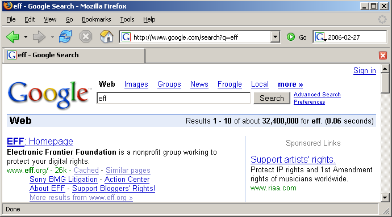The image size is (392, 217).
Task: Expand the address bar URL dropdown
Action: coord(275,37)
